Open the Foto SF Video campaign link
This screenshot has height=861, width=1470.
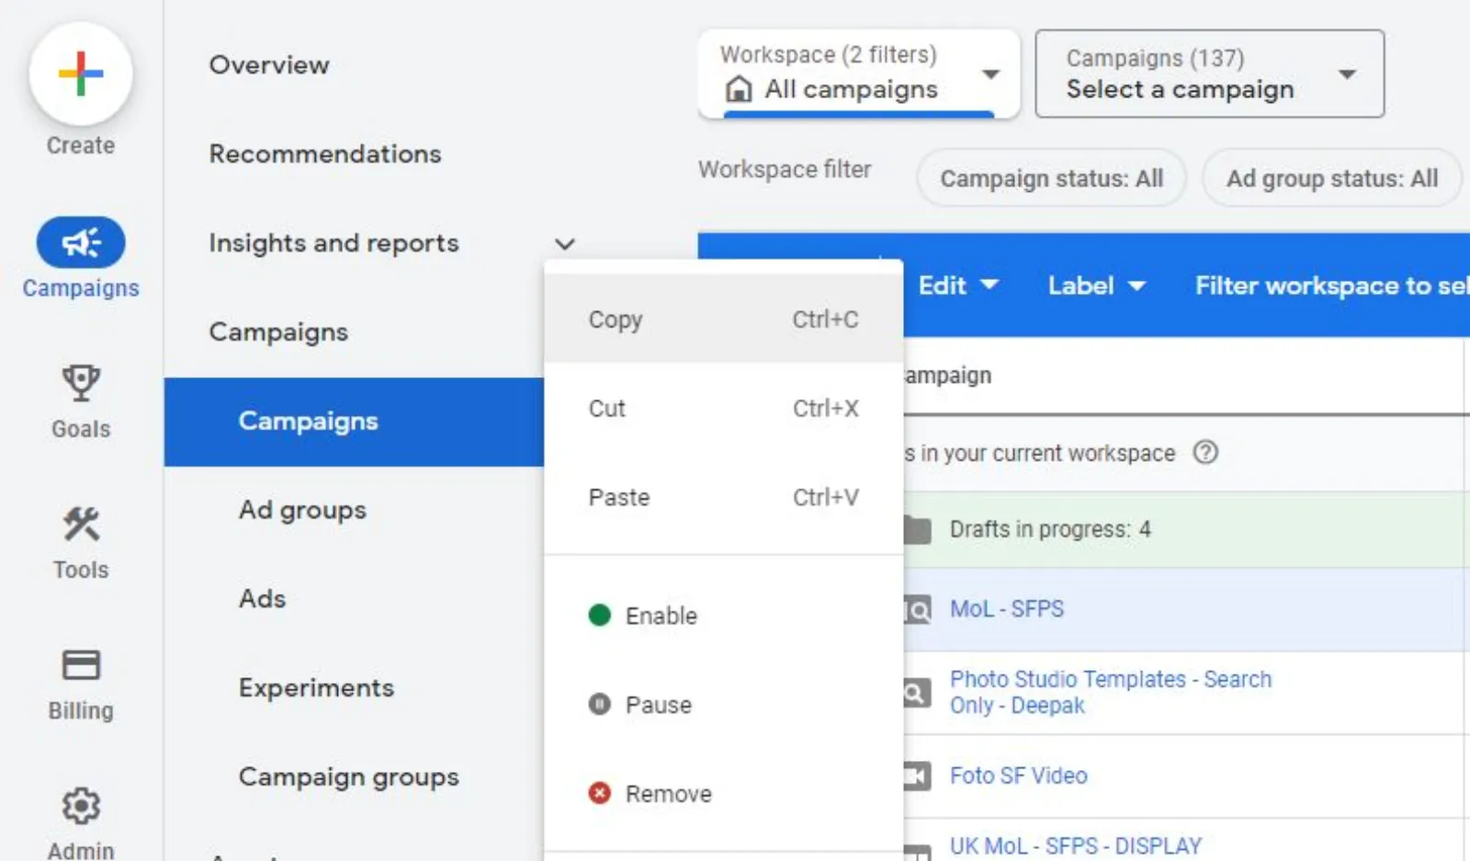tap(1019, 776)
